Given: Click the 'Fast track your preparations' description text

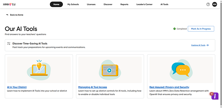Looking at the screenshot, I should pyautogui.click(x=49, y=47).
